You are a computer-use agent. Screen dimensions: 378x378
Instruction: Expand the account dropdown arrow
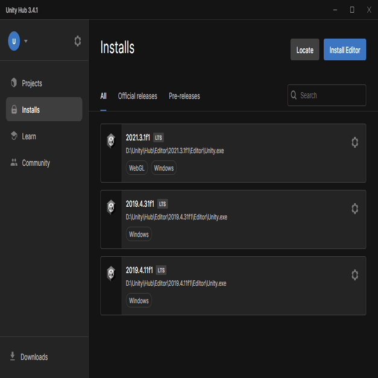tap(26, 41)
